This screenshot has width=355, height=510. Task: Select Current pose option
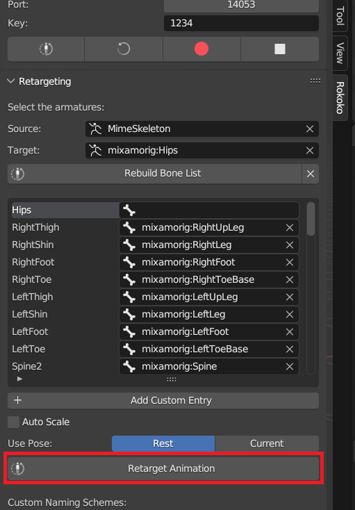pyautogui.click(x=267, y=444)
